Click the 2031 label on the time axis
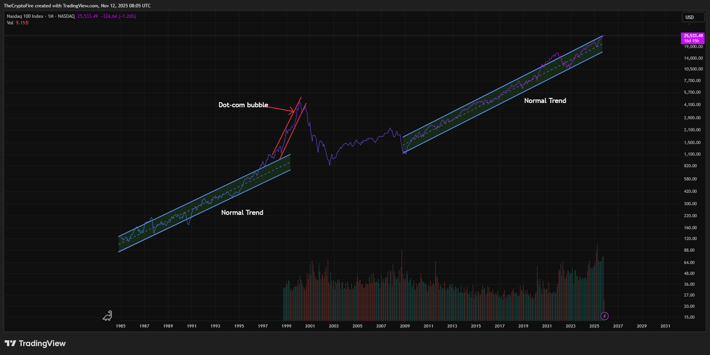 (666, 326)
